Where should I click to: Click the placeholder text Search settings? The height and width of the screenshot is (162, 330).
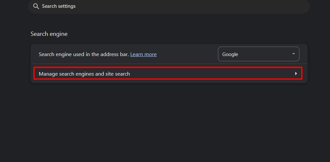pyautogui.click(x=59, y=6)
